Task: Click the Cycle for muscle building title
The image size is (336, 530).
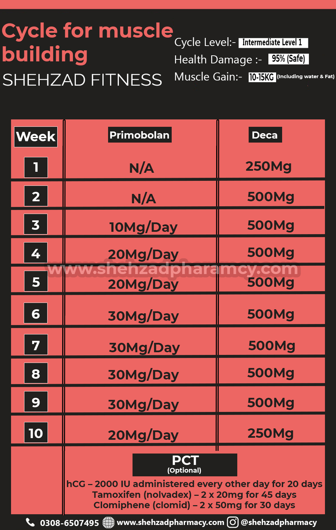Action: 87,42
